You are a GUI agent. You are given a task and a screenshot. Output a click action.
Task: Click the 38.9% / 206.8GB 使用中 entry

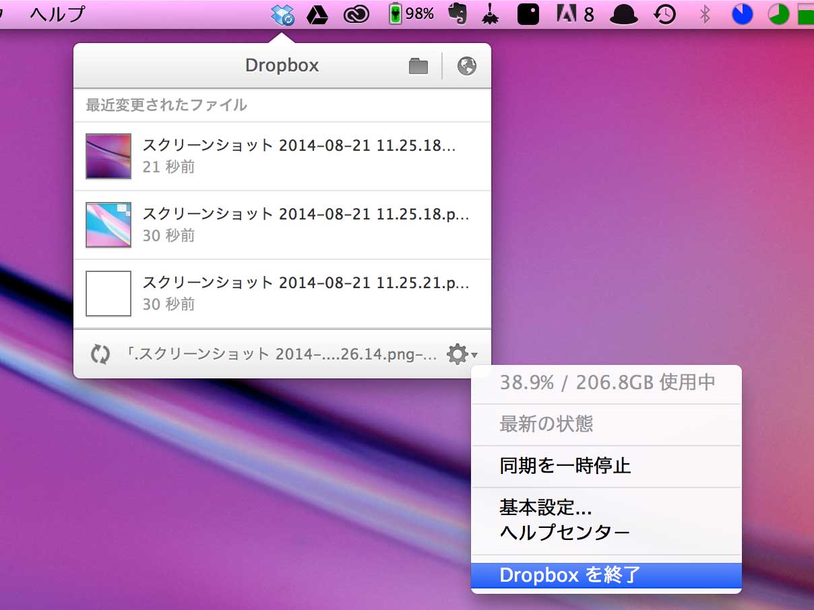point(606,382)
